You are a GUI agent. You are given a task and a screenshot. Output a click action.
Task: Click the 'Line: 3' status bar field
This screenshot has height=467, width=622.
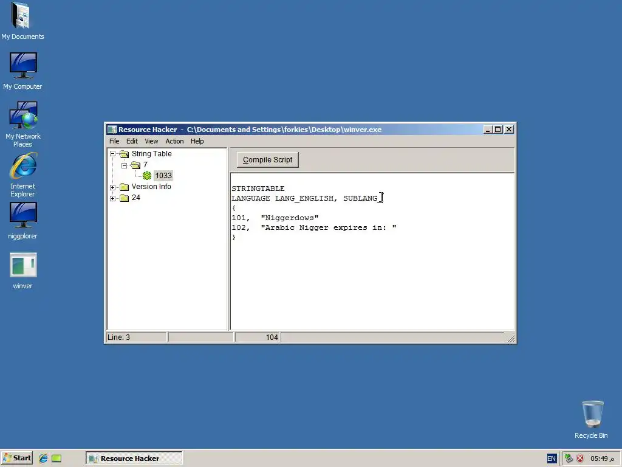[137, 337]
